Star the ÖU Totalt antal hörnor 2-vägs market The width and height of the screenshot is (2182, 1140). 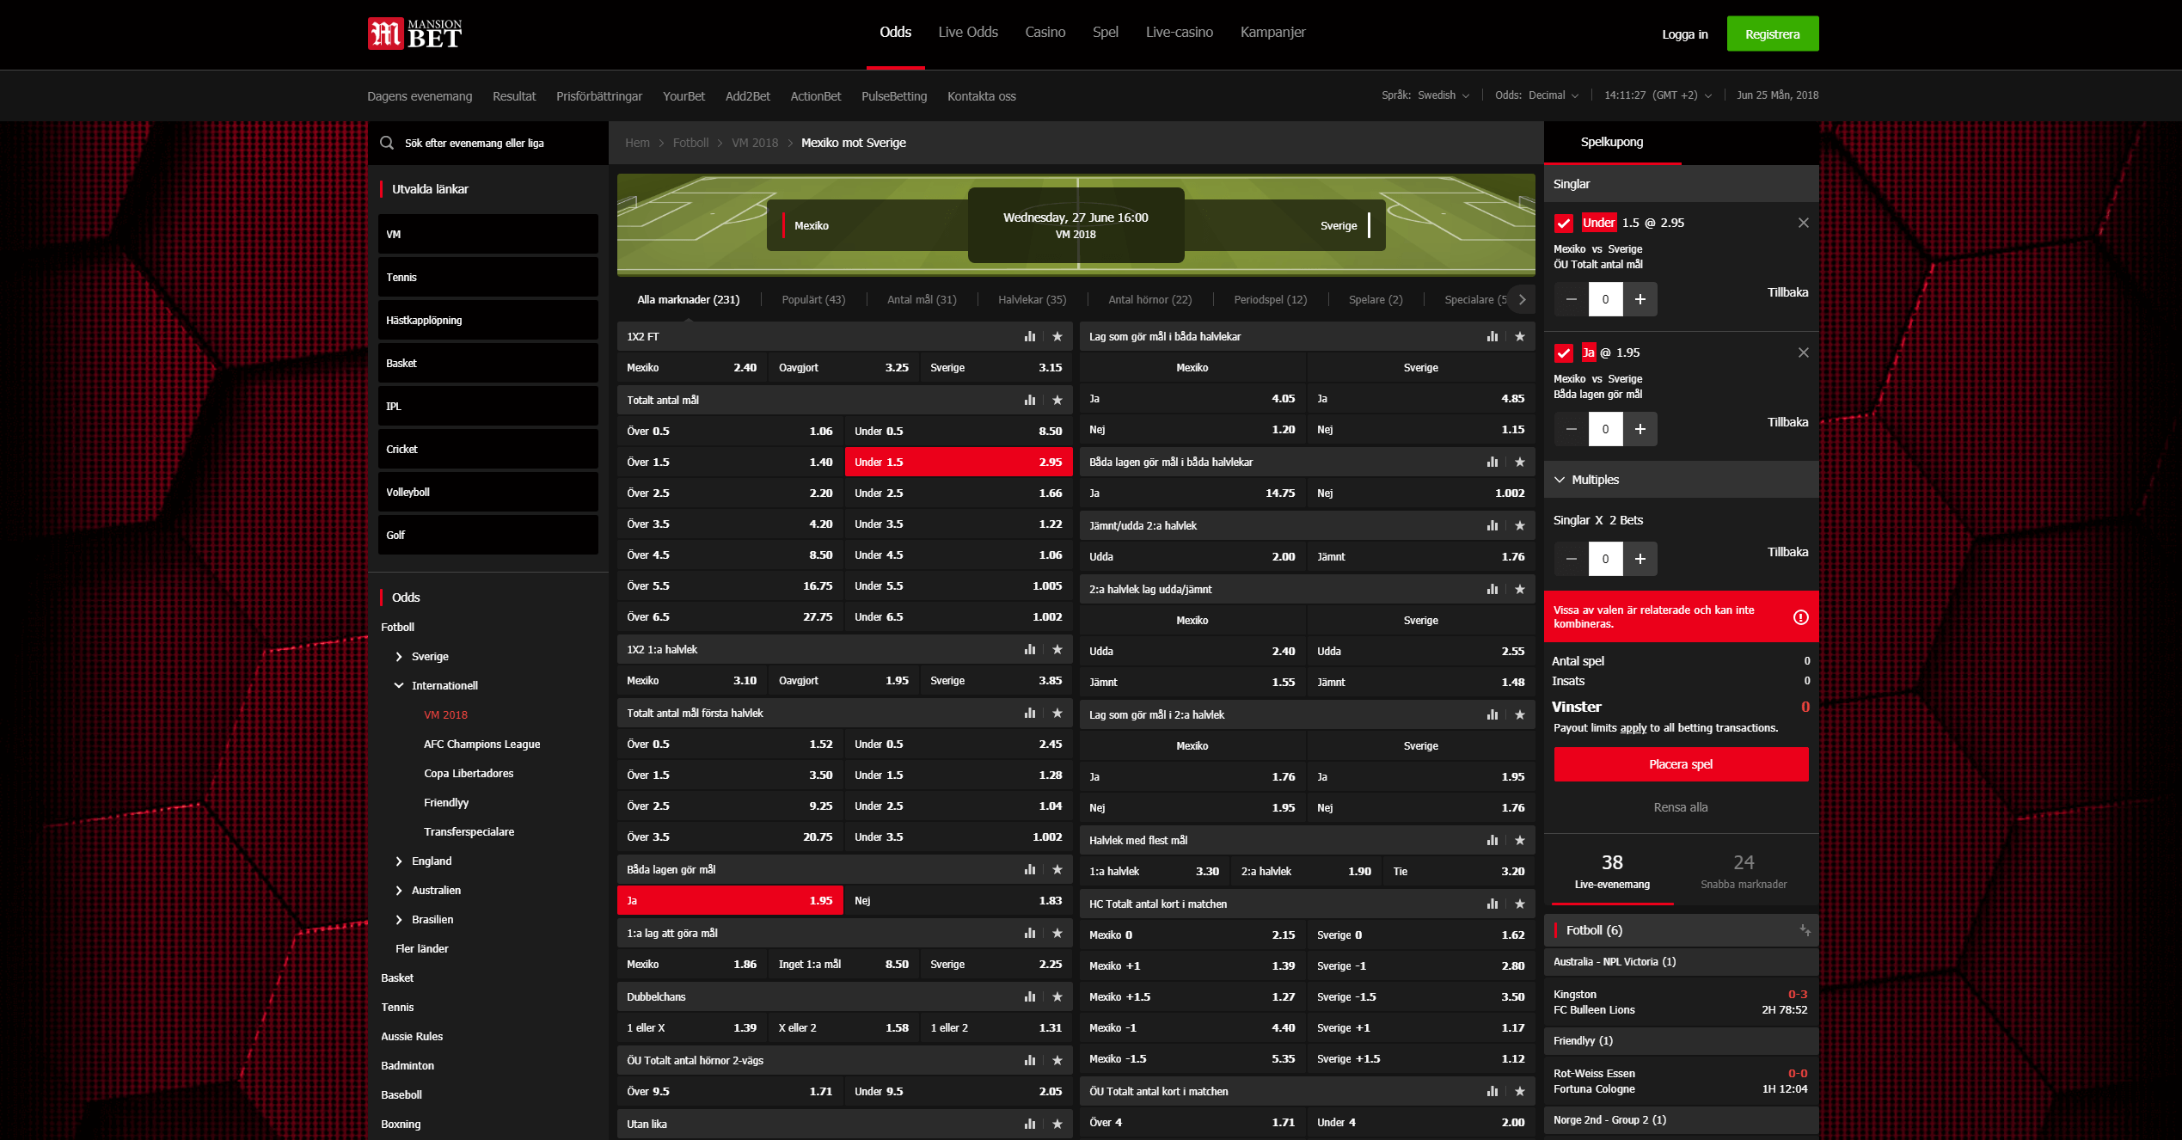(1057, 1060)
